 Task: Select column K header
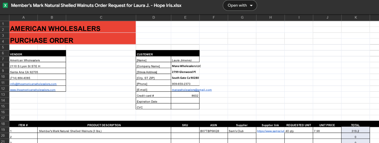point(355,18)
